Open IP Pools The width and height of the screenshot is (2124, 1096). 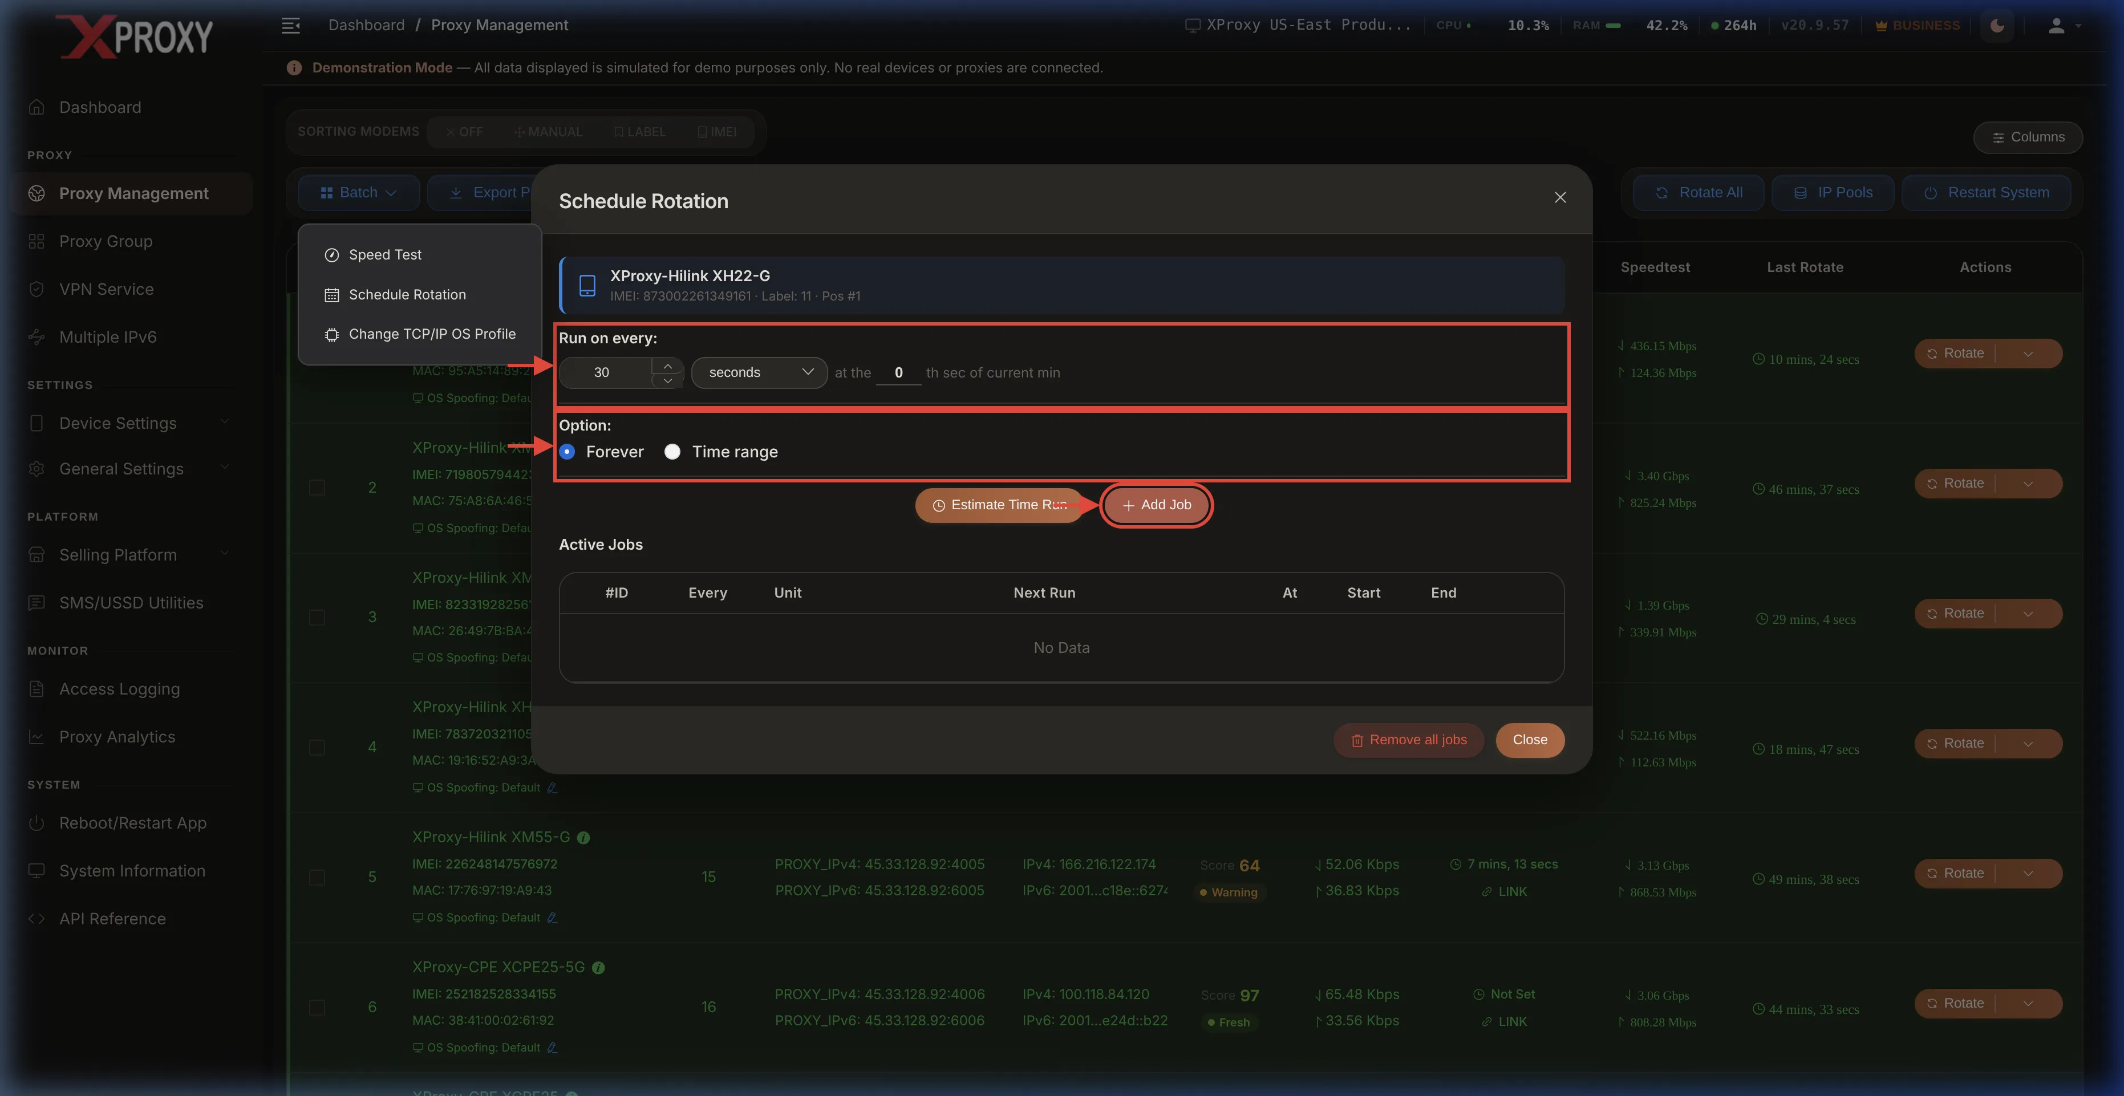coord(1833,192)
